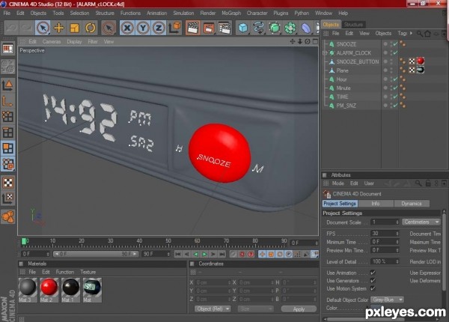Toggle the PM_SNZ object enable checkmark
Image resolution: width=449 pixels, height=322 pixels.
395,106
